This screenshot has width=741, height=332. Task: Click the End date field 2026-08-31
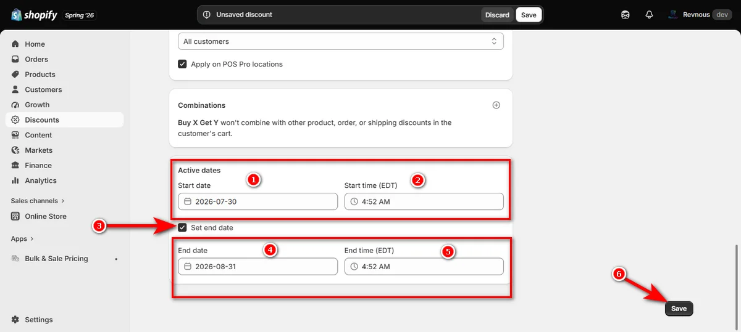click(x=257, y=267)
